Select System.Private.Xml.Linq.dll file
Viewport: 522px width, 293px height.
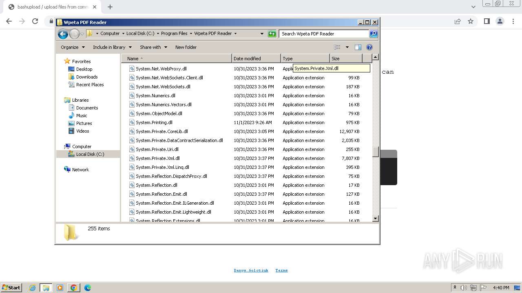162,167
